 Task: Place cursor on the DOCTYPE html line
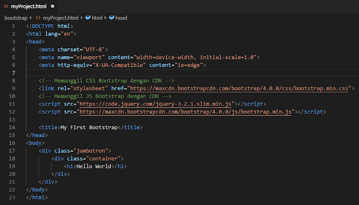[49, 26]
